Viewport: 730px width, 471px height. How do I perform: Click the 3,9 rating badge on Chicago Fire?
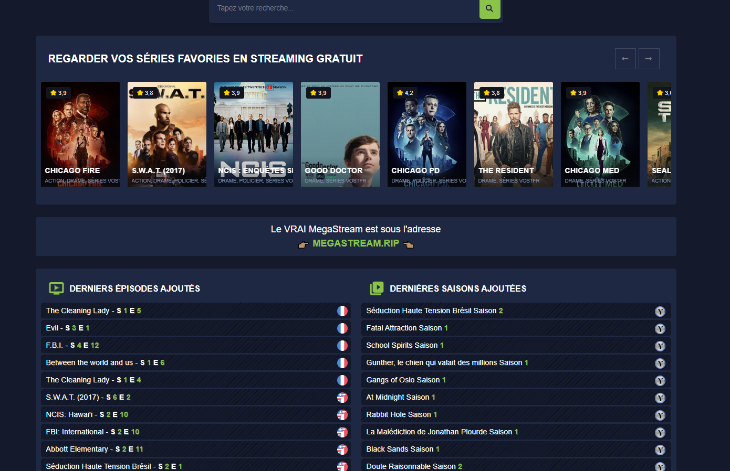[58, 93]
